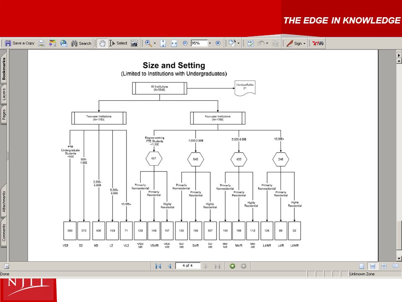Click the document pane options arrow above scrollbar
Image resolution: width=402 pixels, height=302 pixels.
pyautogui.click(x=399, y=55)
